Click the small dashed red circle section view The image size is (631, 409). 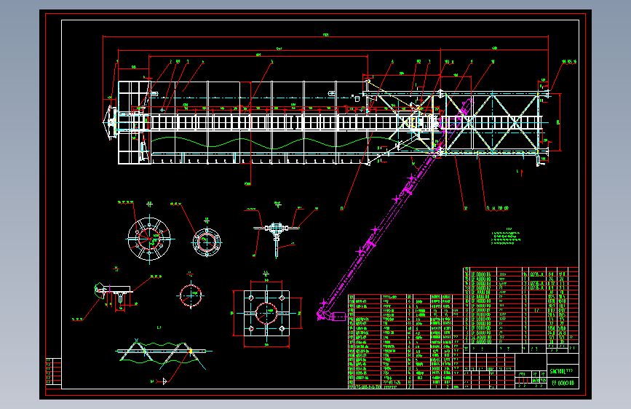(x=191, y=296)
